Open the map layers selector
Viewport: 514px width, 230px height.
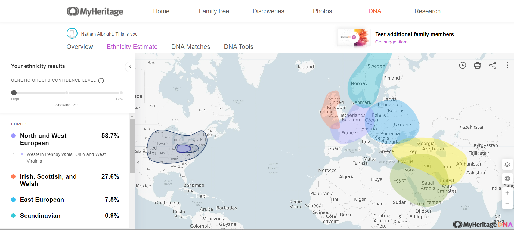pos(507,164)
